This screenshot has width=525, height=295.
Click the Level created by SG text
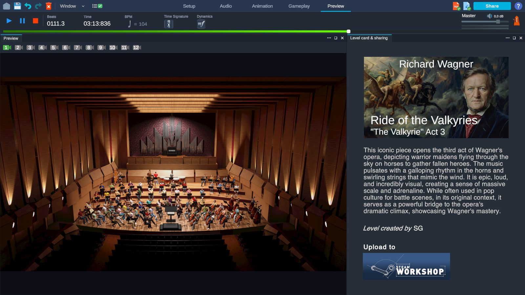point(393,228)
